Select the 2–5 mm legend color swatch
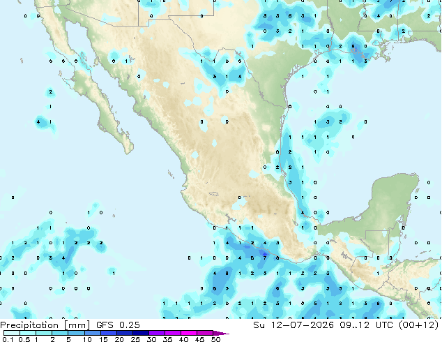This screenshot has width=442, height=342. (x=60, y=333)
